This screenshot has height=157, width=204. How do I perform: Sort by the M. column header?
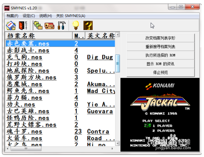79,36
